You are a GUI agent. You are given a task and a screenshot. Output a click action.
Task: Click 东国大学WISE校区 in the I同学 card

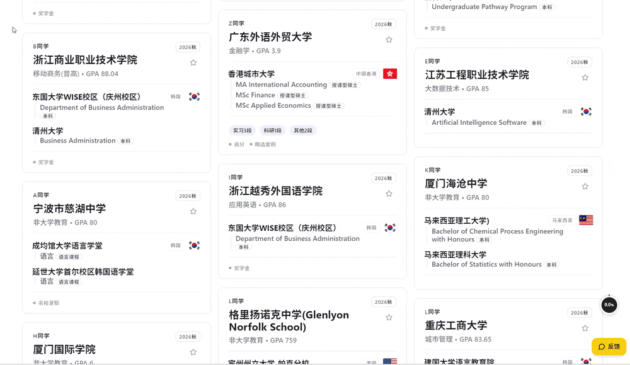tap(282, 228)
